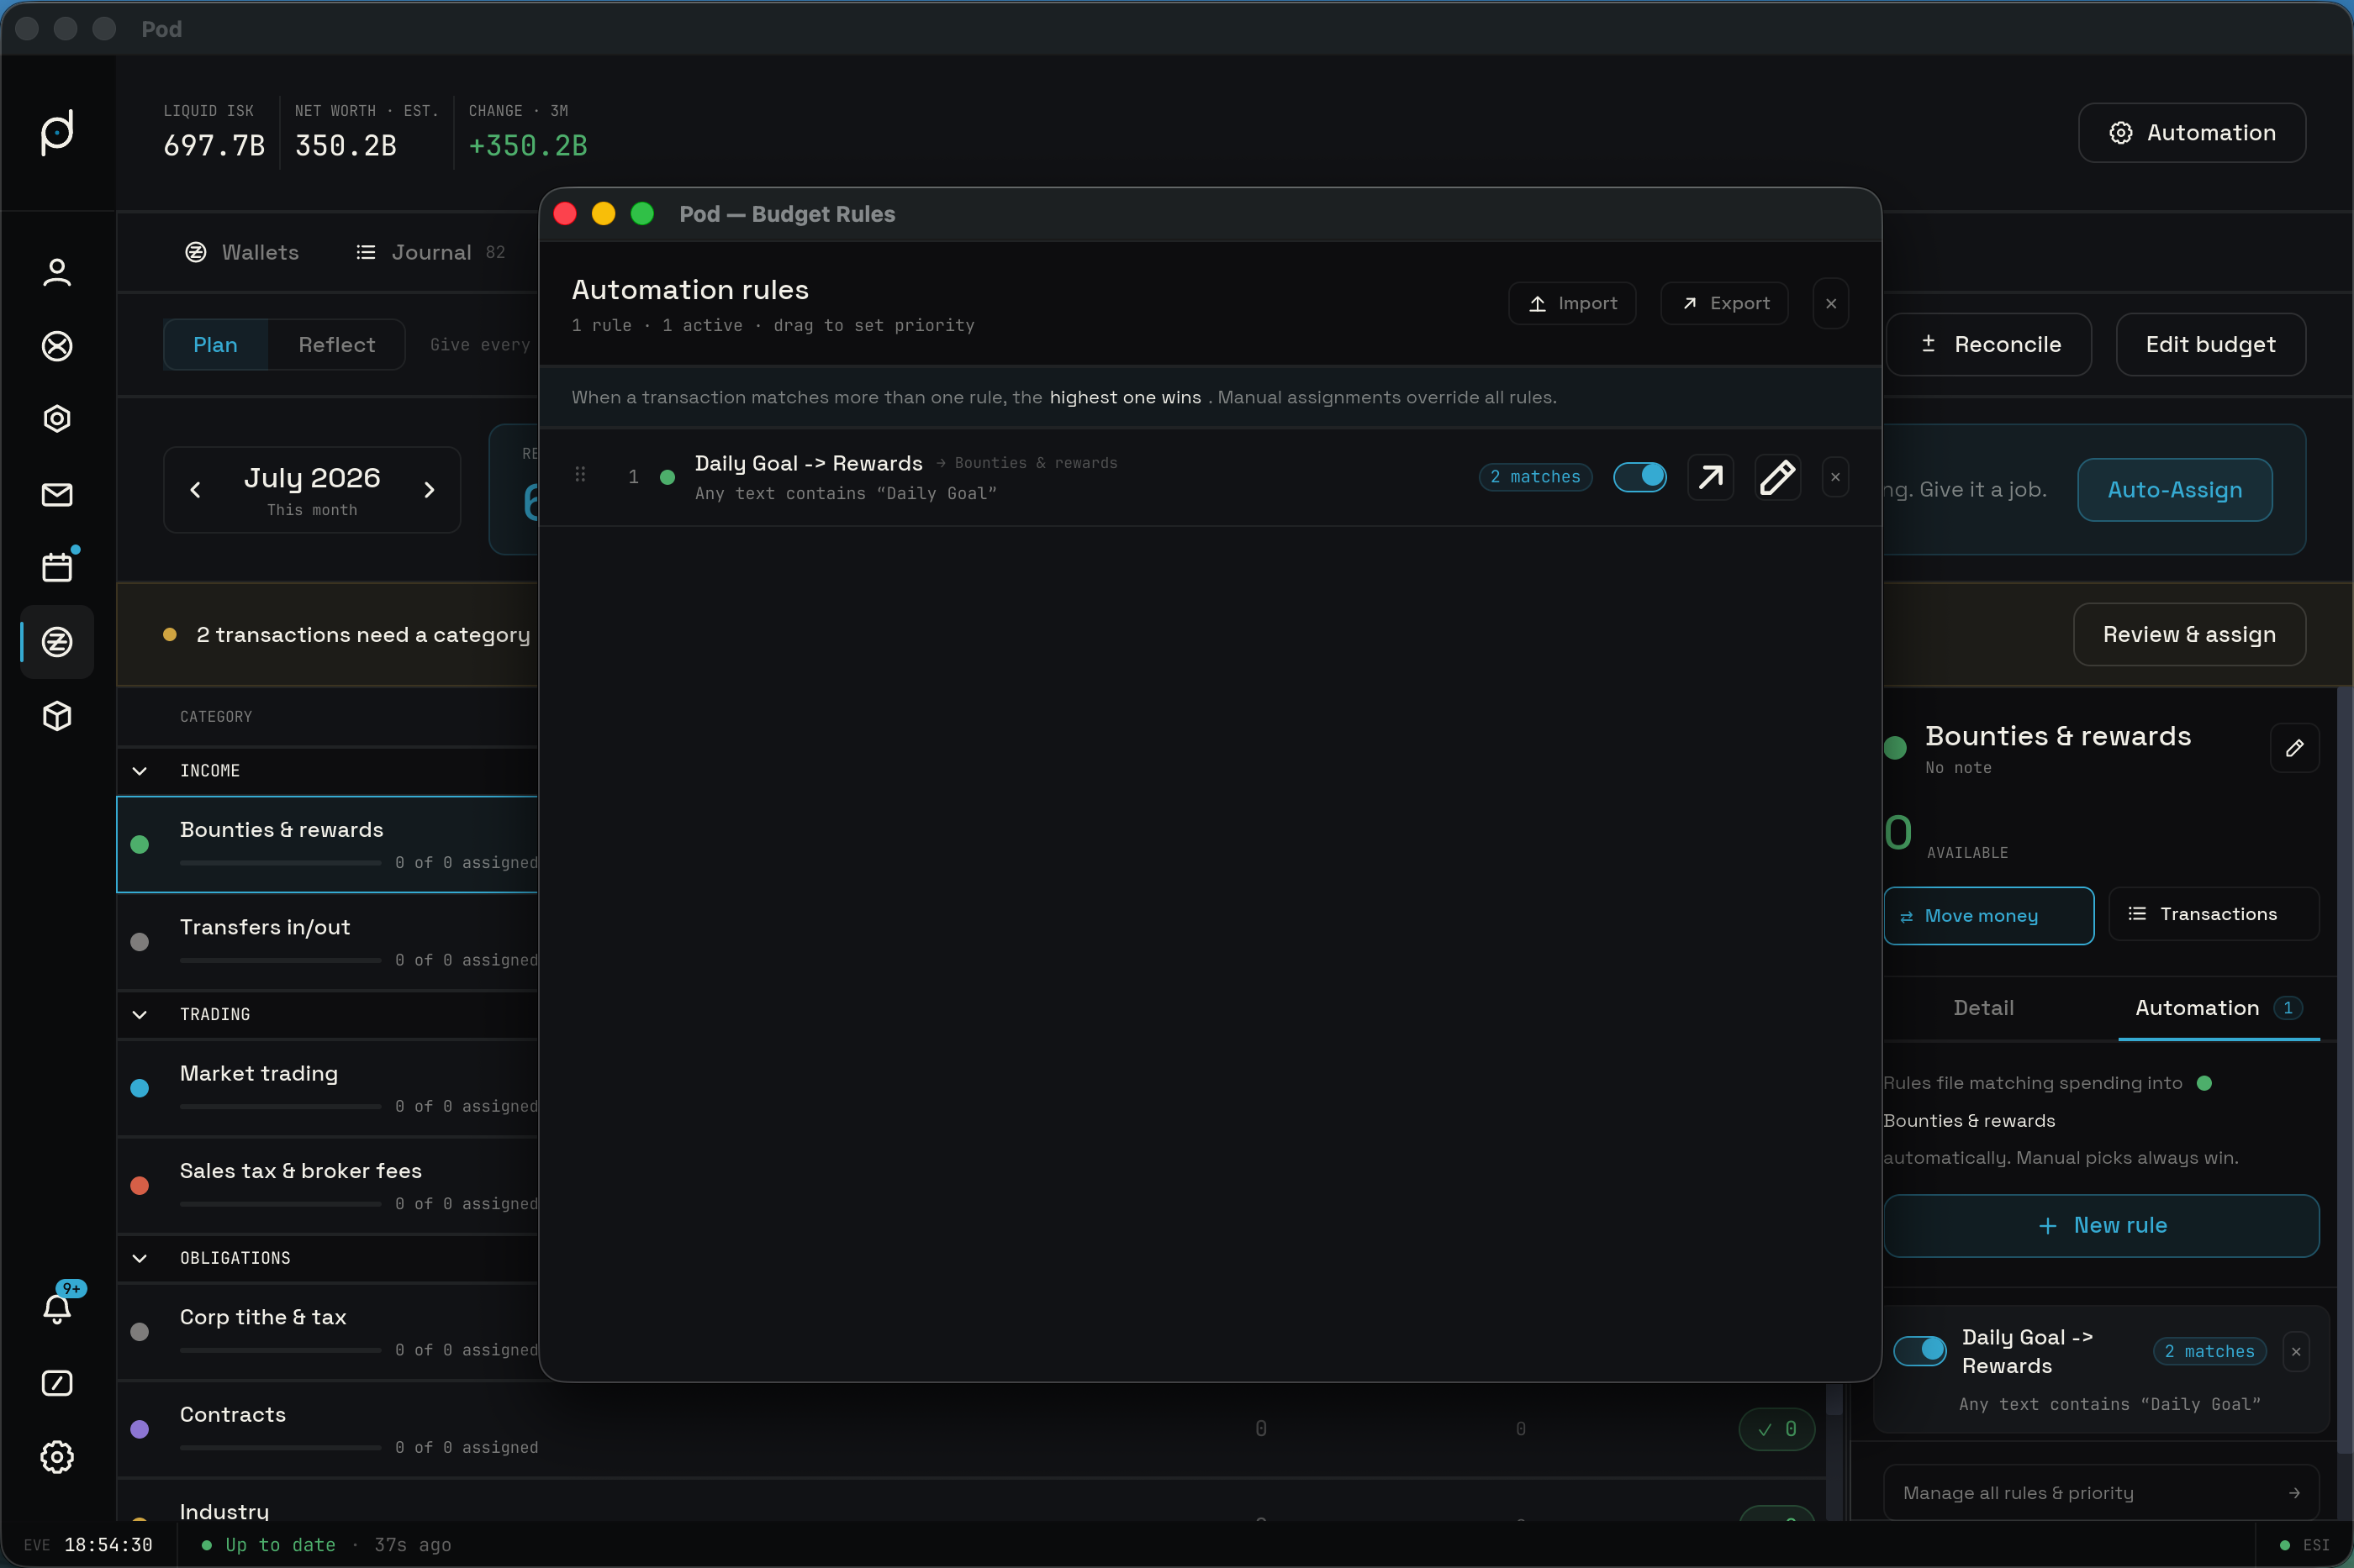Select the Transfers in/out category row
The image size is (2354, 1568).
328,942
